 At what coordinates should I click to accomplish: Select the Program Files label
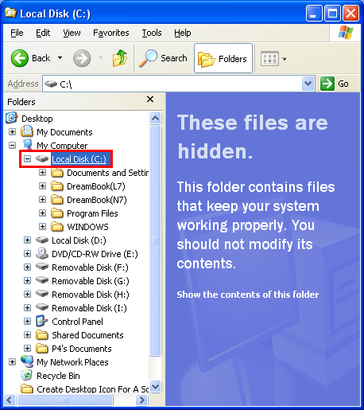click(x=92, y=213)
